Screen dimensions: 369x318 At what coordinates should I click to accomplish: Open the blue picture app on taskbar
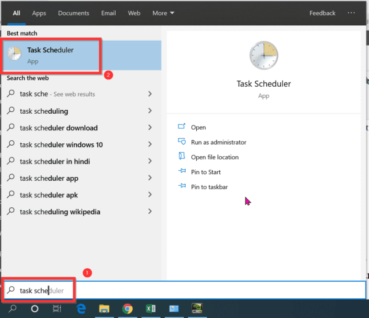174,309
